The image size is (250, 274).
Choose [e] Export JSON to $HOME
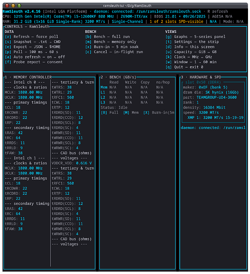33,47
